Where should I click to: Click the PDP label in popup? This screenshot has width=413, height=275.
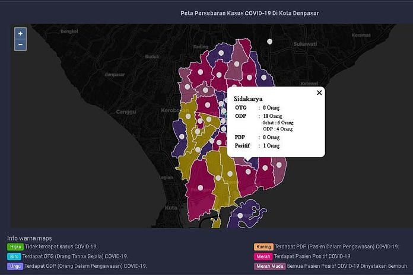[240, 137]
